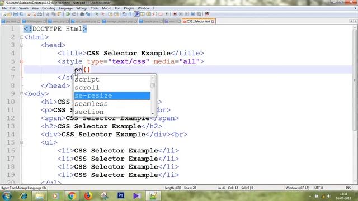
Task: Open the File menu
Action: [4, 8]
